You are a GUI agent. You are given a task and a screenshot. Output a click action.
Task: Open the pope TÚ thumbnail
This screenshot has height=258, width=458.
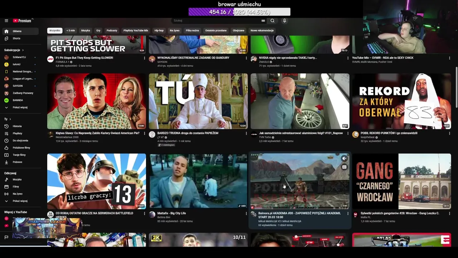pyautogui.click(x=198, y=101)
